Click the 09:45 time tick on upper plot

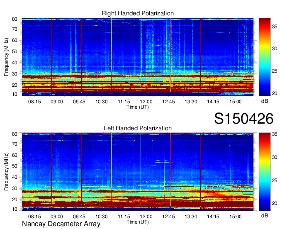coord(79,102)
